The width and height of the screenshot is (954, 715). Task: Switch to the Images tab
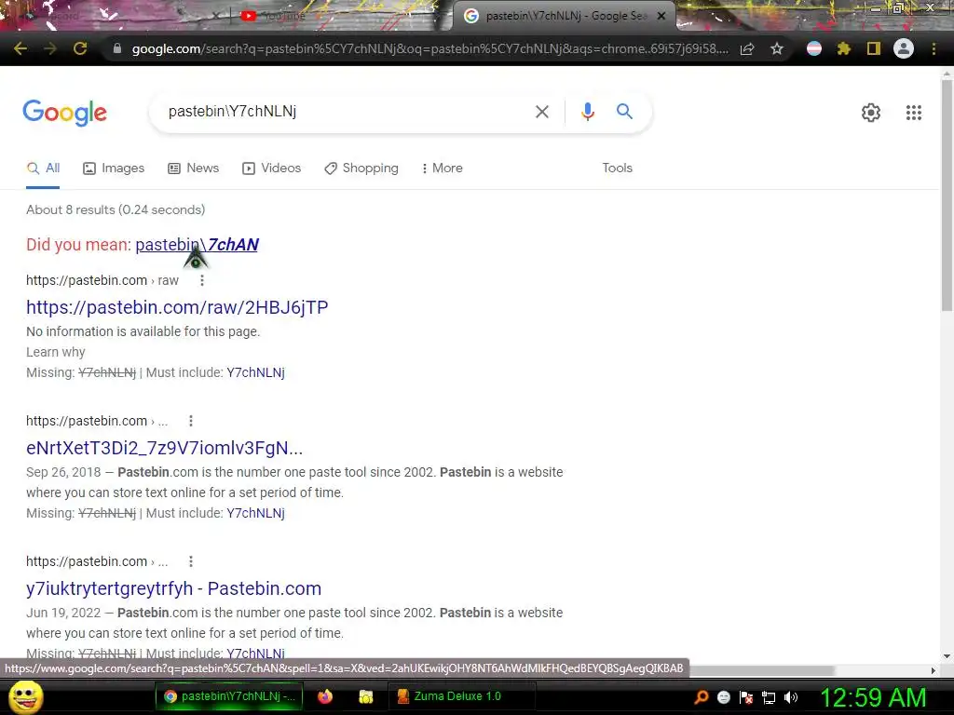pyautogui.click(x=114, y=168)
